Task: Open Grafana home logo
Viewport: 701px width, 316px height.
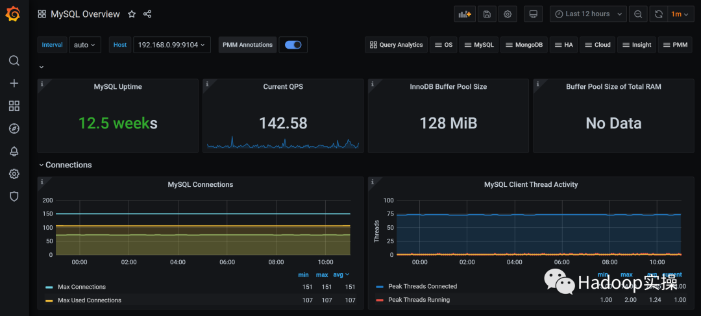Action: click(x=14, y=14)
